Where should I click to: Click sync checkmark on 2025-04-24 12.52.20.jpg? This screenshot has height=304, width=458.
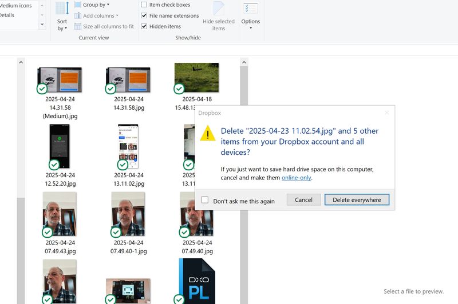54,165
